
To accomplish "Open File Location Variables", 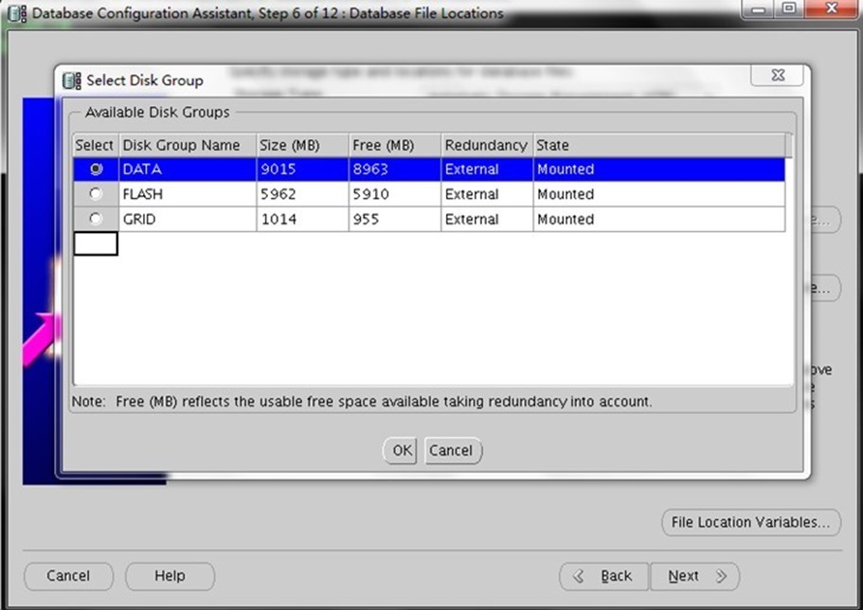I will pyautogui.click(x=750, y=522).
